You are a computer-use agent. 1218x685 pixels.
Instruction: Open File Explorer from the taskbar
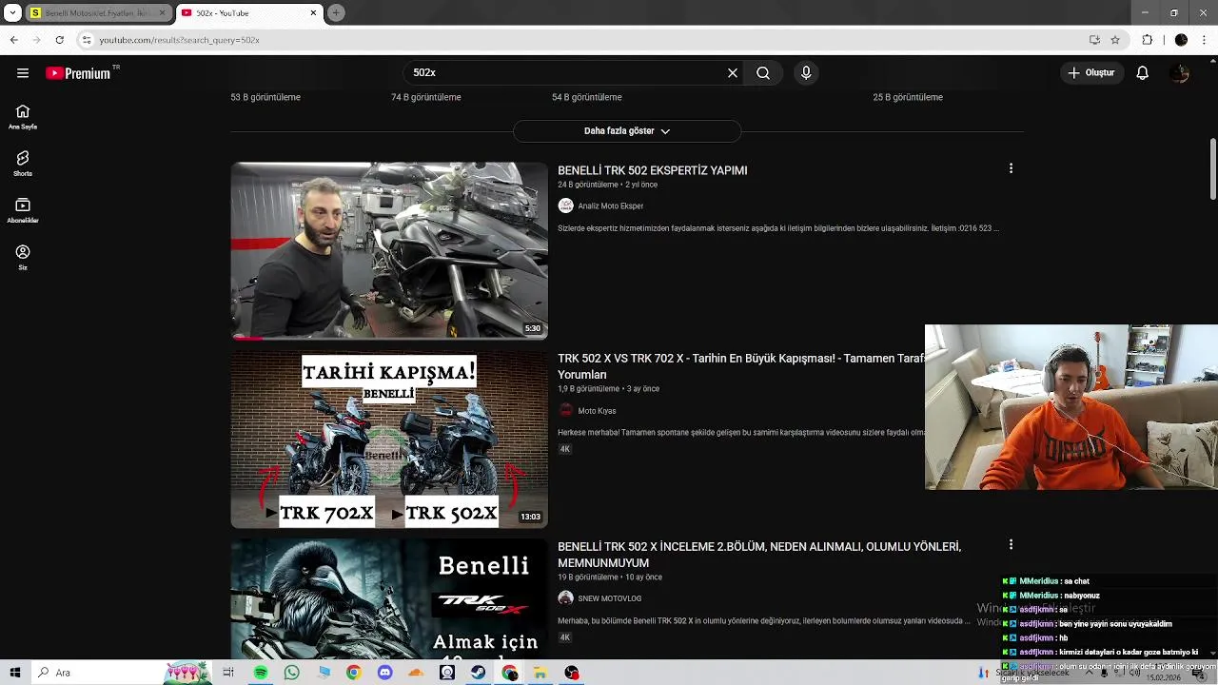click(x=540, y=673)
